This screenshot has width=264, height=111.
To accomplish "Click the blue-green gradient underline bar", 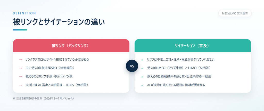I will [20, 30].
